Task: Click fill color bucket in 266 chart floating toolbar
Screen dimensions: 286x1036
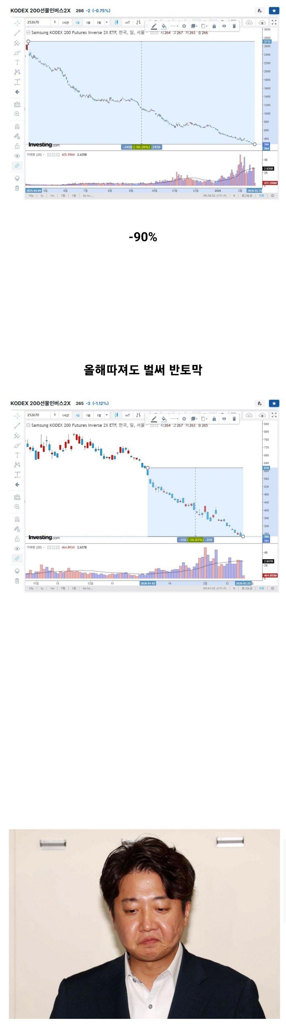Action: [x=164, y=26]
